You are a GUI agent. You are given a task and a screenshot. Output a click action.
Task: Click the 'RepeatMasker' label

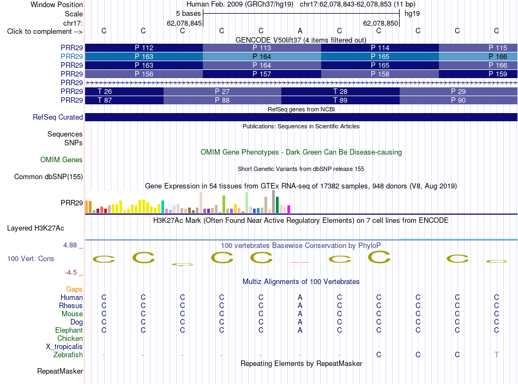pyautogui.click(x=60, y=371)
